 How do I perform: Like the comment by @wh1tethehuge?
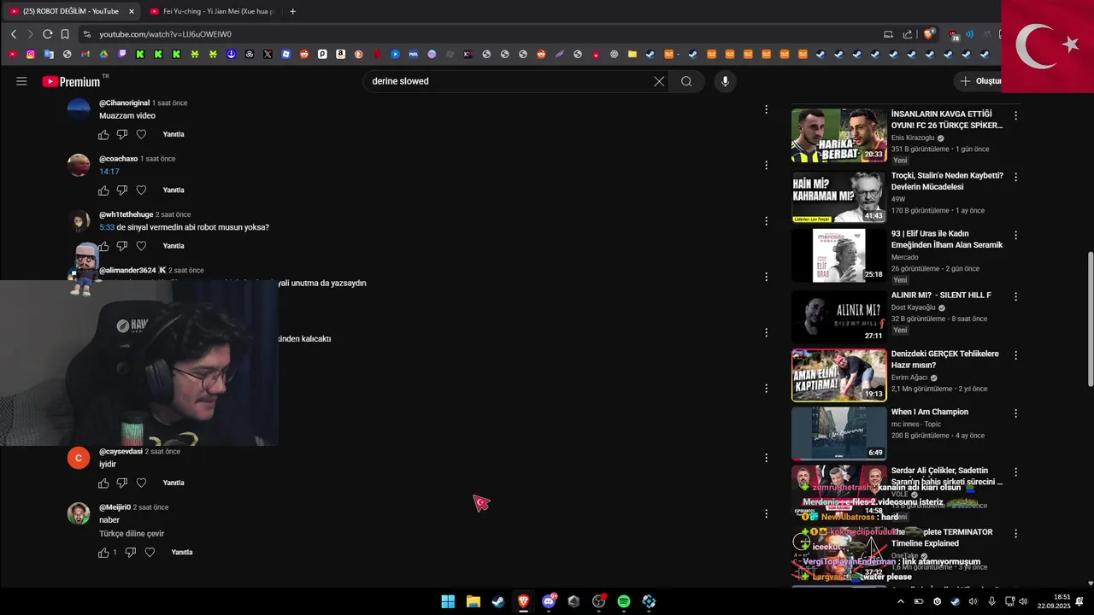(103, 246)
